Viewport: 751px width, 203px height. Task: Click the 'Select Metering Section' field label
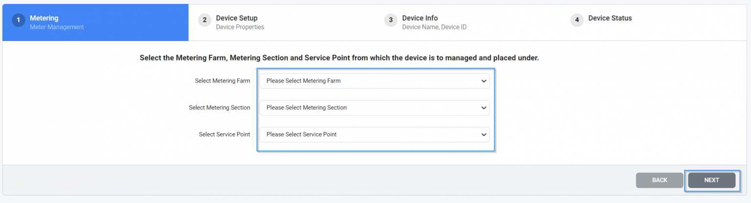pyautogui.click(x=220, y=108)
